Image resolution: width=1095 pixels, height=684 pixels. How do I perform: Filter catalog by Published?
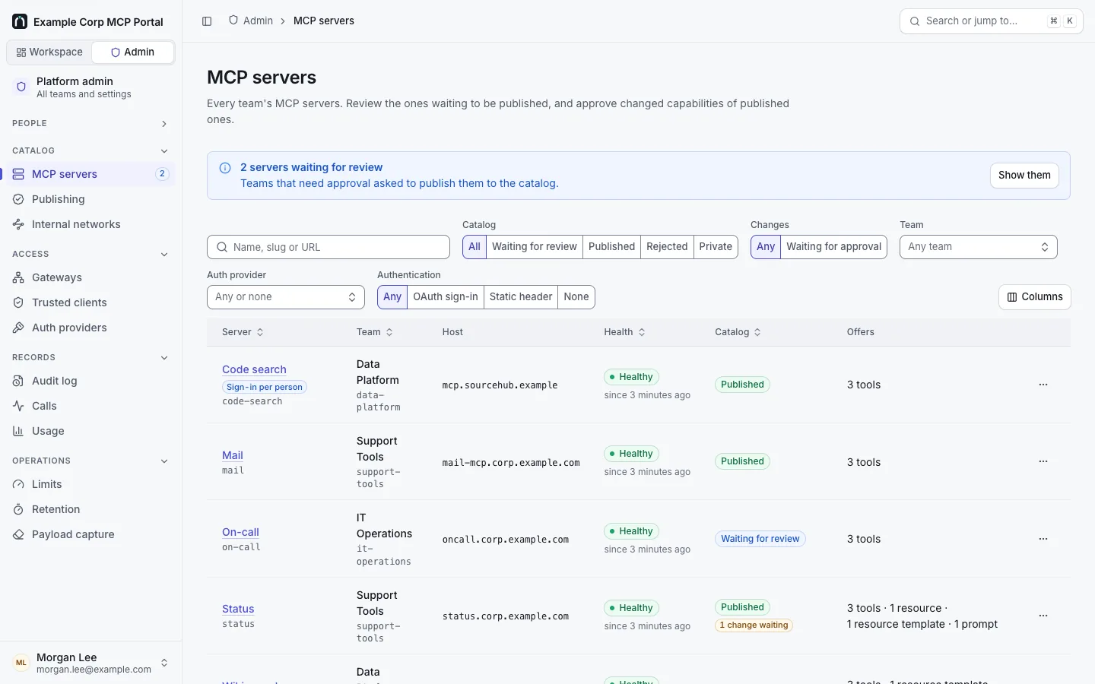pos(611,247)
